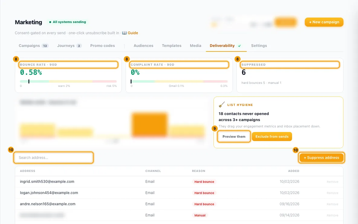Click the 0.58% bounce rate value
This screenshot has width=358, height=224.
pyautogui.click(x=31, y=72)
